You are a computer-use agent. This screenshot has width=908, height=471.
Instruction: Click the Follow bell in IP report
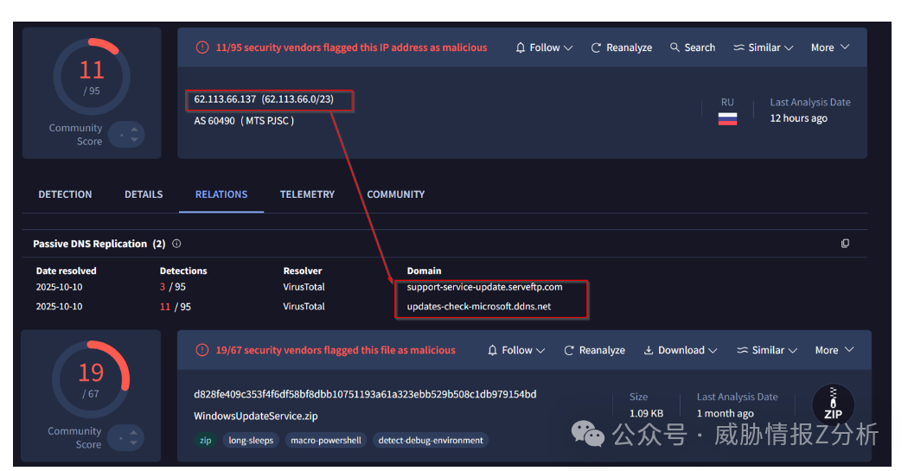tap(520, 48)
